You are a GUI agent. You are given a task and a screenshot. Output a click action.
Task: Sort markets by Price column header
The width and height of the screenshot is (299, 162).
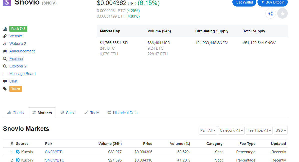click(x=147, y=144)
